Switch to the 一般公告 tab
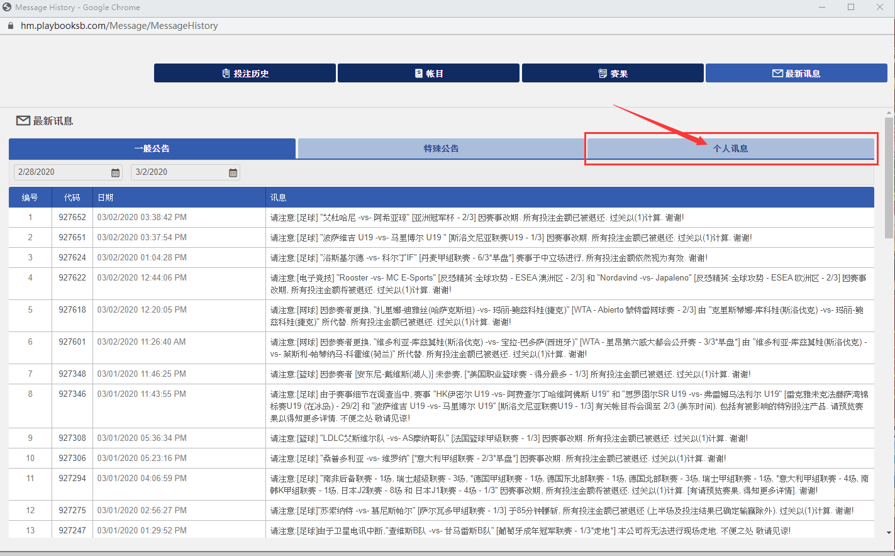 pyautogui.click(x=152, y=148)
